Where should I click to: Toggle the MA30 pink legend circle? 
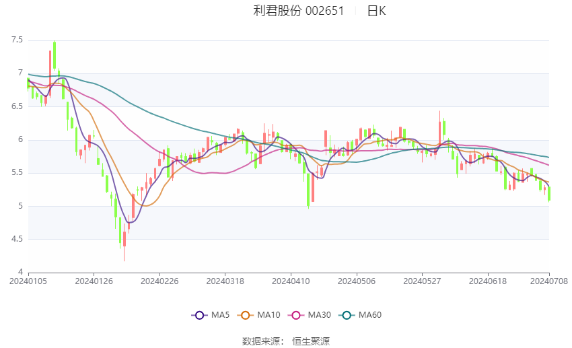coord(296,315)
